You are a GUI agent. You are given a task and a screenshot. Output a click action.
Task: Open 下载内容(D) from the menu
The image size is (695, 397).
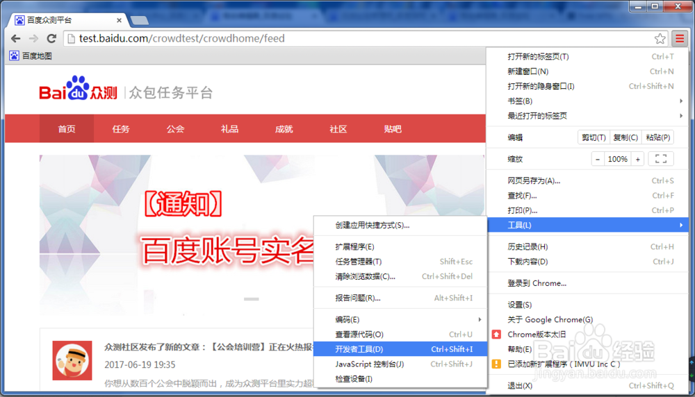pyautogui.click(x=587, y=262)
